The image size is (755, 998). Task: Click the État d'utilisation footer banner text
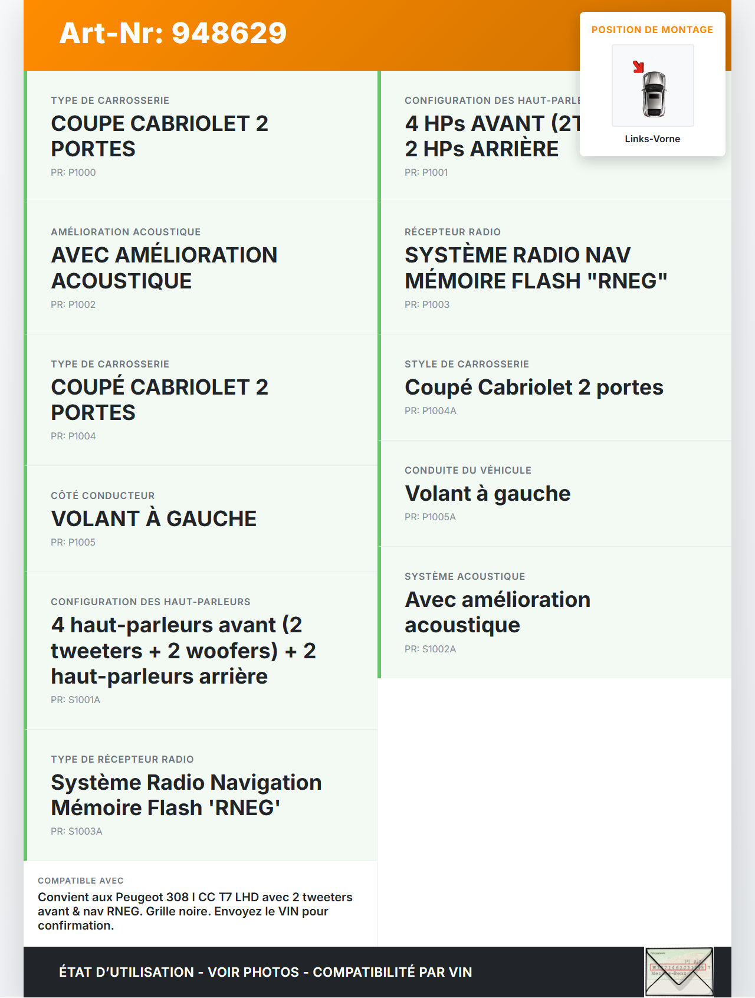point(265,972)
